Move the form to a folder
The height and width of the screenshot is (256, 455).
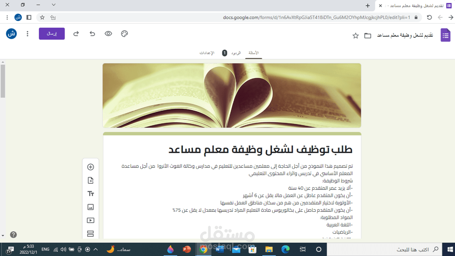[x=368, y=35]
